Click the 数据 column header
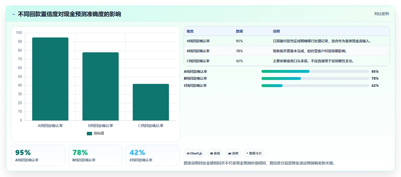401x177 pixels. [239, 31]
